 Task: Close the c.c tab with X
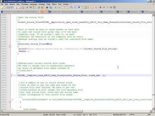pyautogui.click(x=47, y=12)
